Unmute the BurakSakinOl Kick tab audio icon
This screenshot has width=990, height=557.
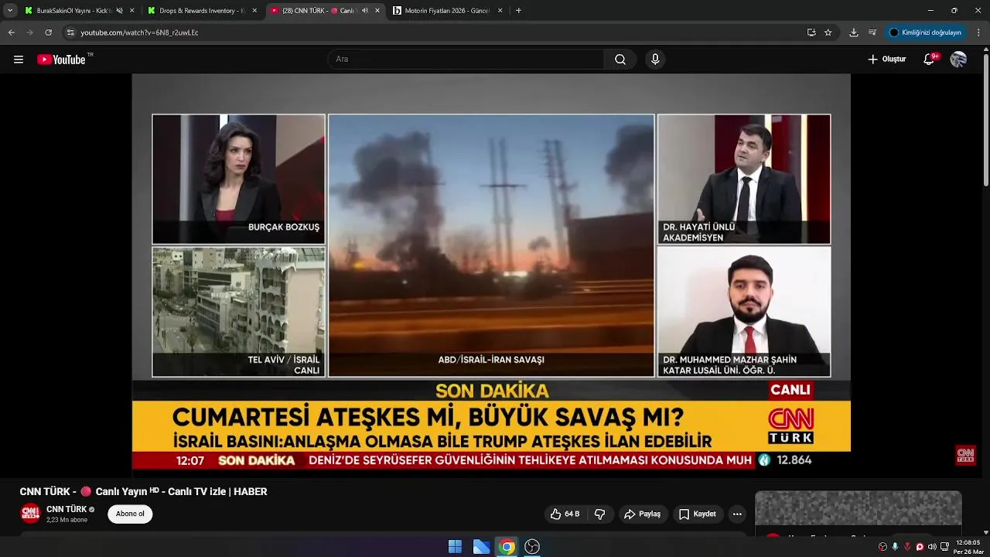[119, 11]
